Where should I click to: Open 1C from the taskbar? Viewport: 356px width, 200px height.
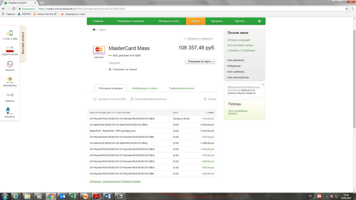click(x=85, y=196)
